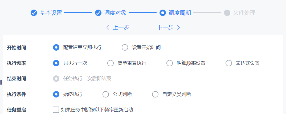Choose 自定义类判断 execution condition
Screen dimensions: 286x114
click(155, 94)
